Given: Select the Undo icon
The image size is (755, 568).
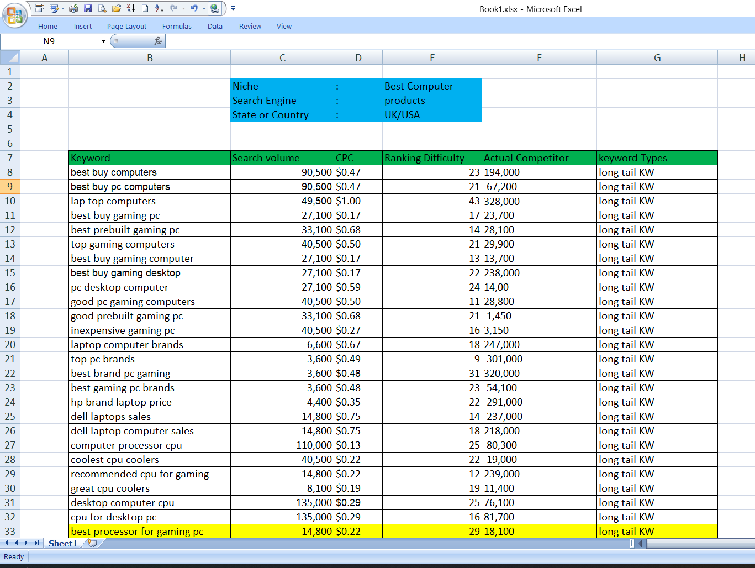Looking at the screenshot, I should [194, 8].
